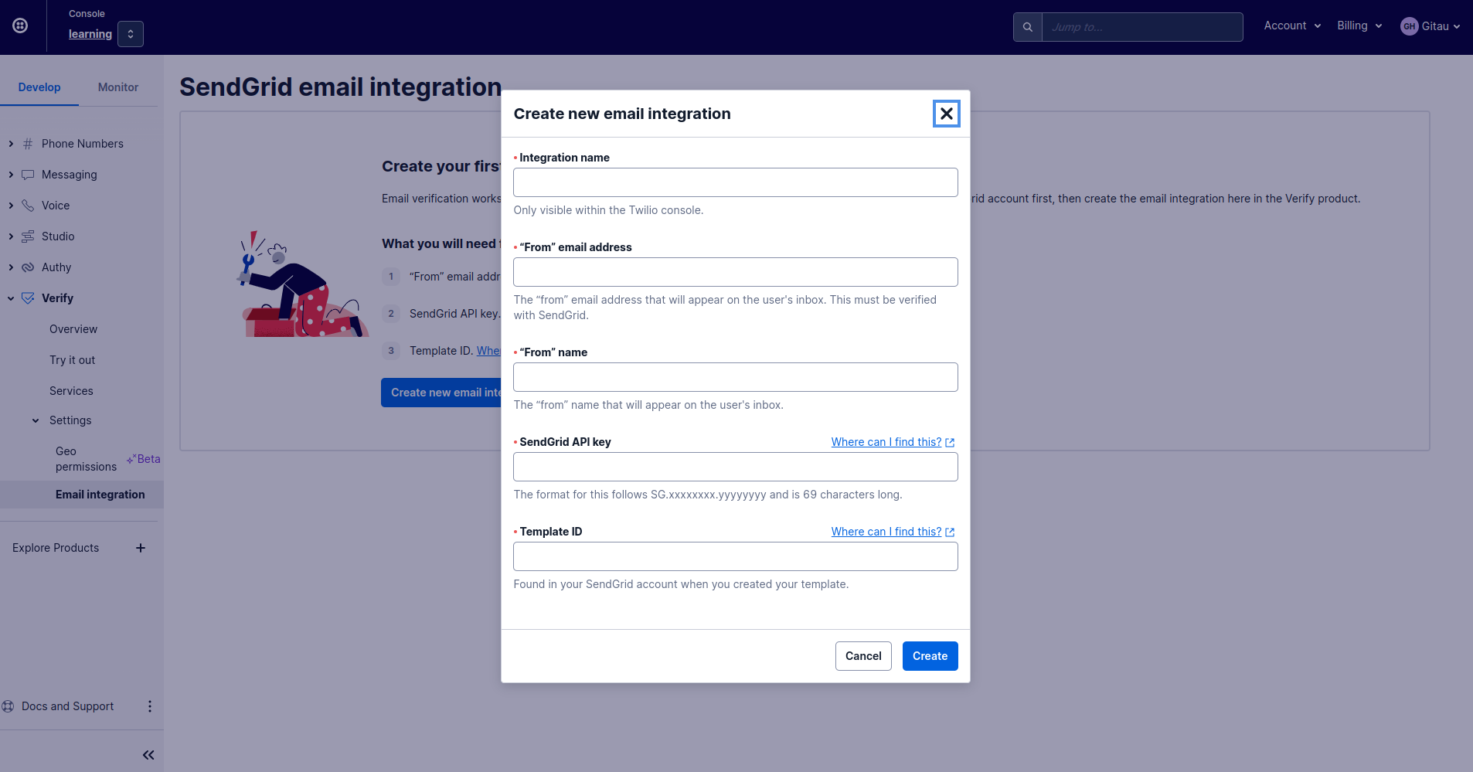Focus the Jump to search field

(1142, 27)
